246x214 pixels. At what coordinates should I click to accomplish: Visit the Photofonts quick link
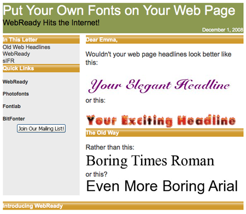[16, 94]
